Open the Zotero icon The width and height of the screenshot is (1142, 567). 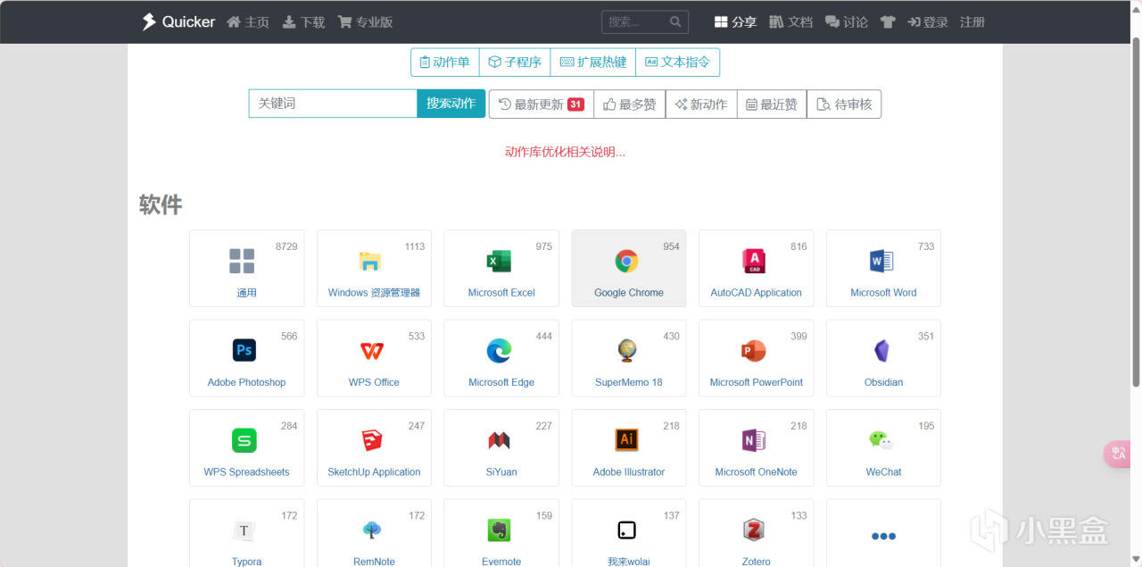(x=754, y=530)
